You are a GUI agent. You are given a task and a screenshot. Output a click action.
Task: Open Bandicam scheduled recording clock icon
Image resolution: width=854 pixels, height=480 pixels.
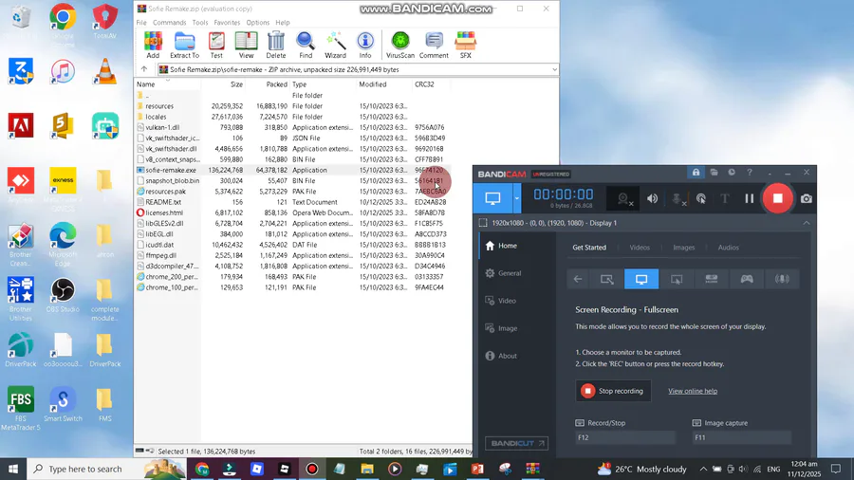pyautogui.click(x=732, y=173)
